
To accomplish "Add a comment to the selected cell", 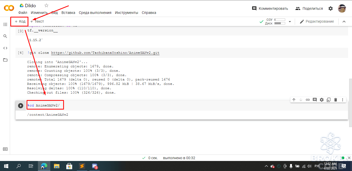I will (x=315, y=100).
